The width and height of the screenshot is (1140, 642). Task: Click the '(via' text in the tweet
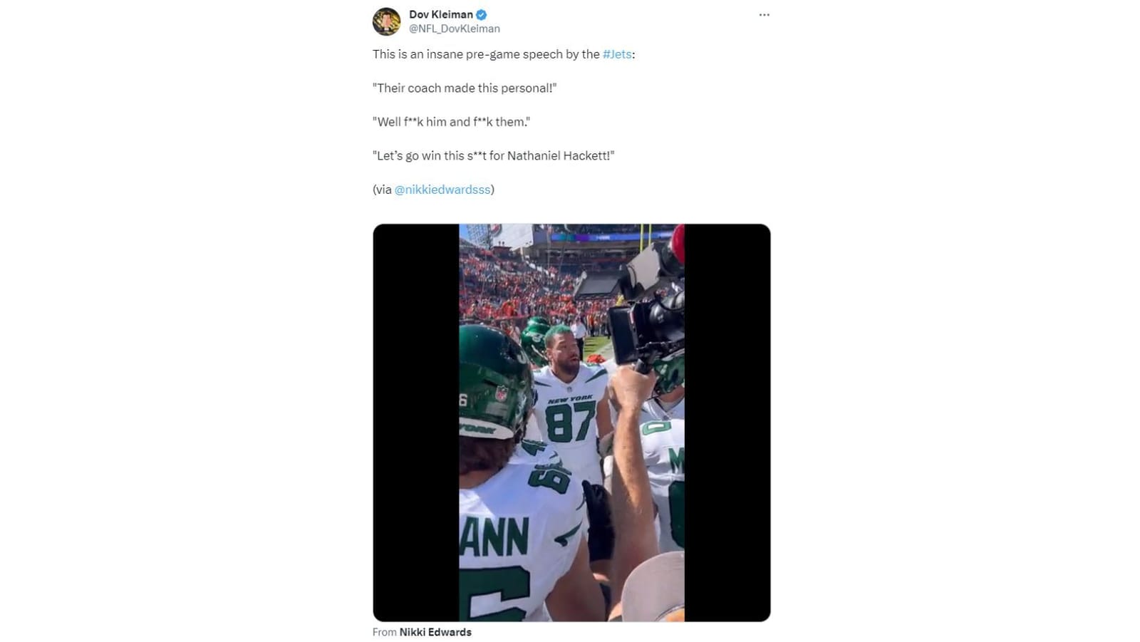tap(382, 189)
